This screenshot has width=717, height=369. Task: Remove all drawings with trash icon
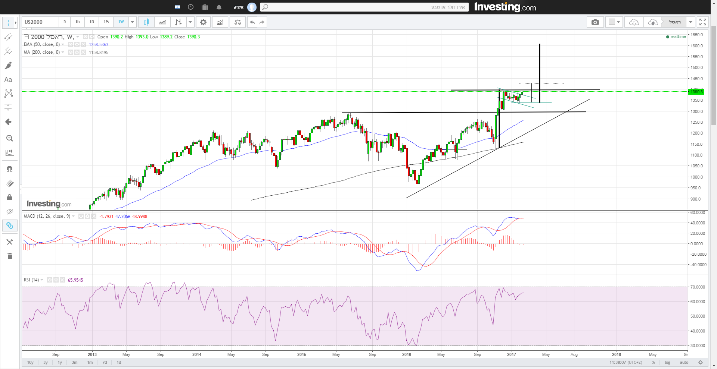coord(10,256)
